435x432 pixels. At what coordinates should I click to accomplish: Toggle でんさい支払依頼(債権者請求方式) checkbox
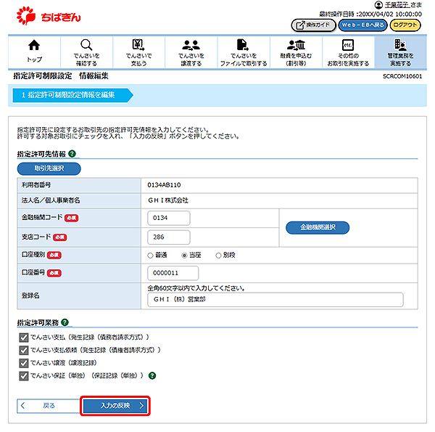24,351
